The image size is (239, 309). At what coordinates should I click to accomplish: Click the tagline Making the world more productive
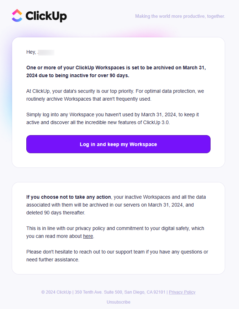point(180,16)
